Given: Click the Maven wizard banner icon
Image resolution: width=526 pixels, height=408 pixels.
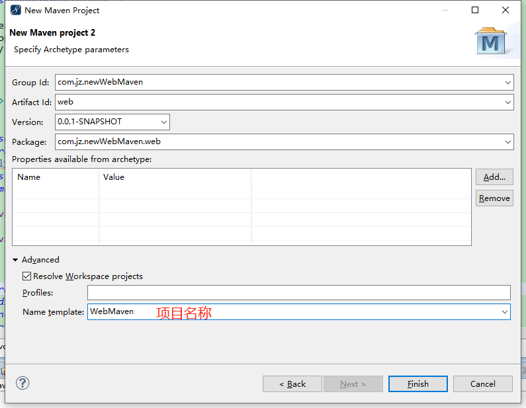Looking at the screenshot, I should click(490, 41).
